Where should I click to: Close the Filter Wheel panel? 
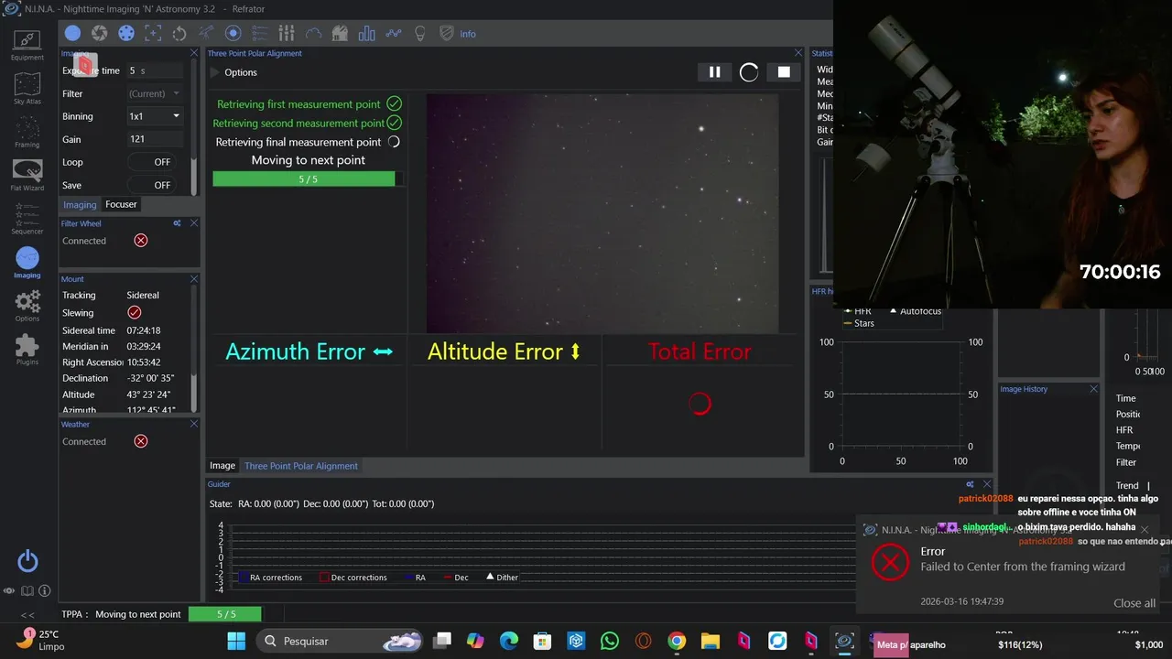pyautogui.click(x=194, y=223)
